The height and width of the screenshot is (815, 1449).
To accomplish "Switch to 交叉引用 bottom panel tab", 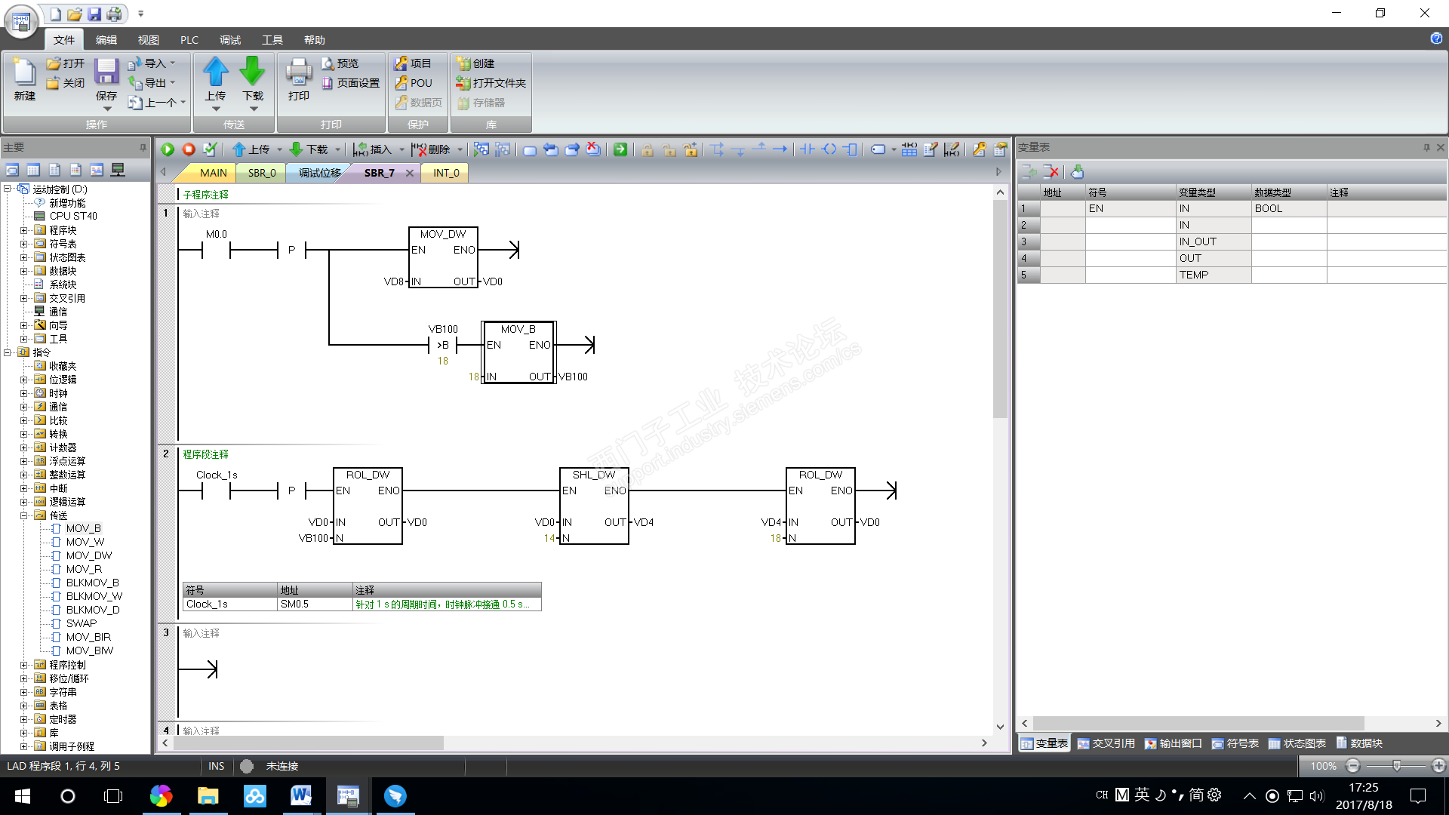I will click(1106, 743).
